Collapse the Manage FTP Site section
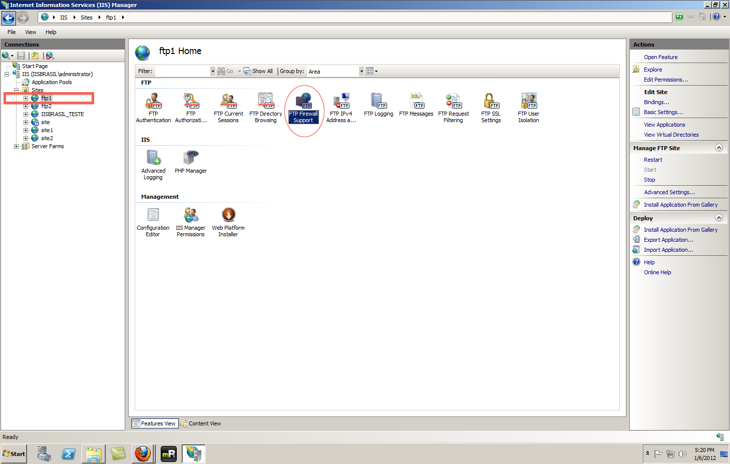 pyautogui.click(x=719, y=148)
